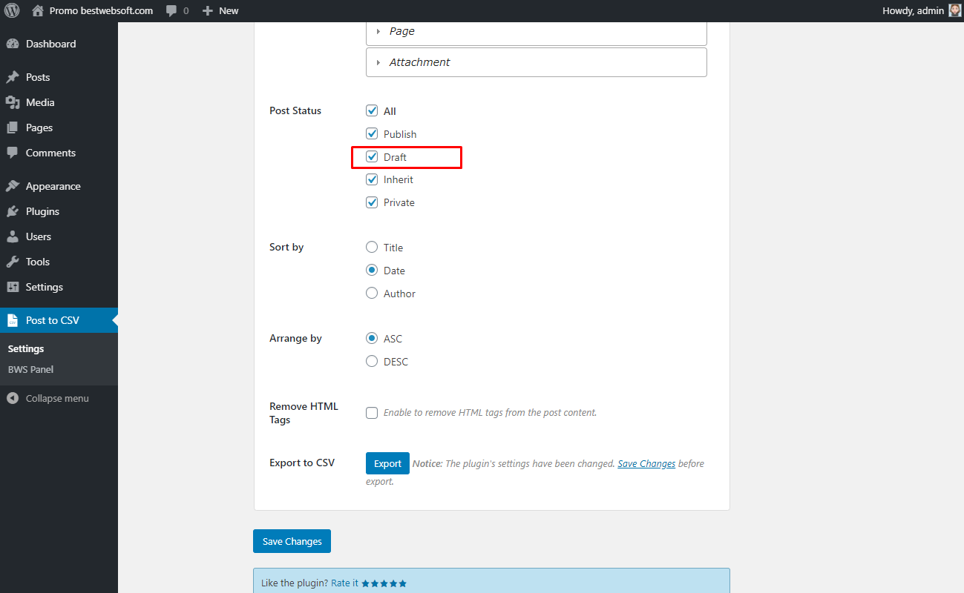Click the Dashboard gauge icon
Viewport: 964px width, 593px height.
pyautogui.click(x=13, y=44)
